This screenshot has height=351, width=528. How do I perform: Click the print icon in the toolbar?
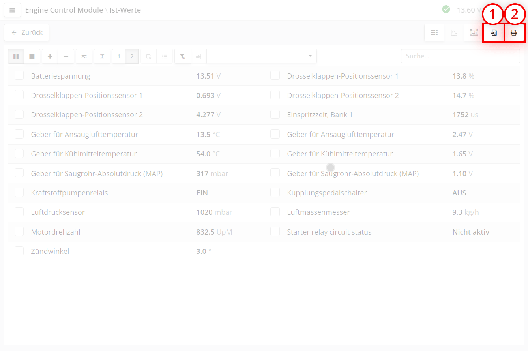[514, 33]
